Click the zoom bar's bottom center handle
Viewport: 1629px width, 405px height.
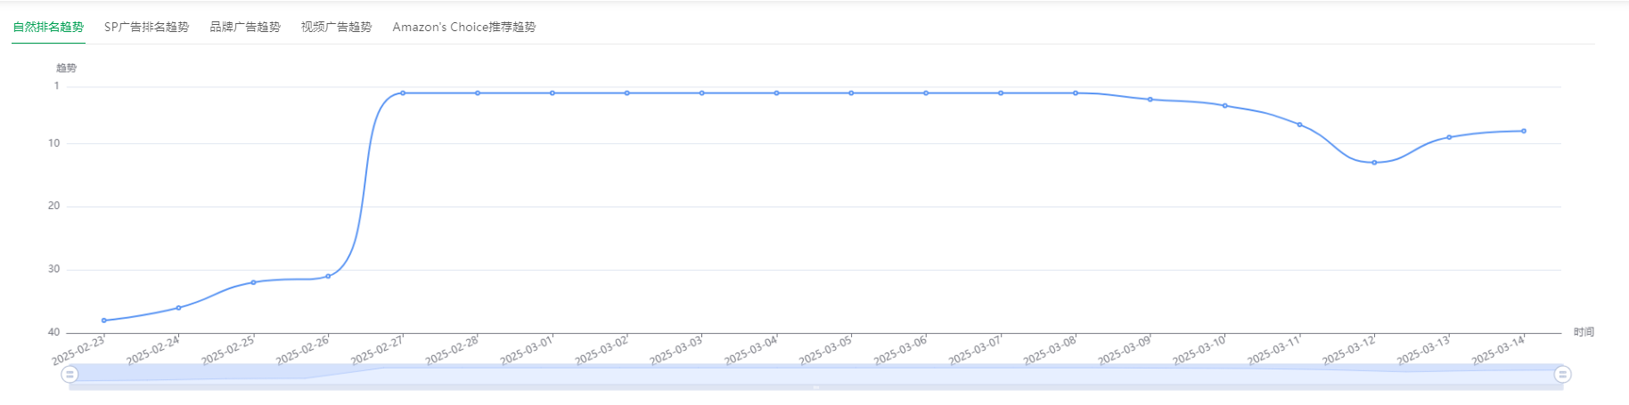click(x=815, y=387)
